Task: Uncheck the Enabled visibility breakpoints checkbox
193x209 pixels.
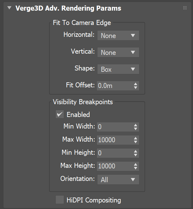Action: point(60,114)
